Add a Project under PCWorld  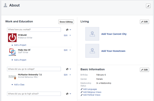pos(20,45)
